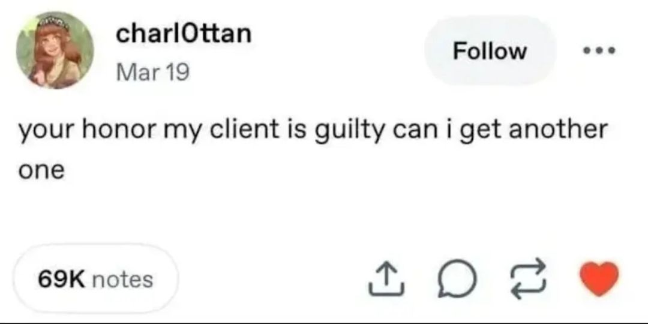Image resolution: width=648 pixels, height=324 pixels.
Task: Unlike the post using the red heart
Action: click(599, 279)
